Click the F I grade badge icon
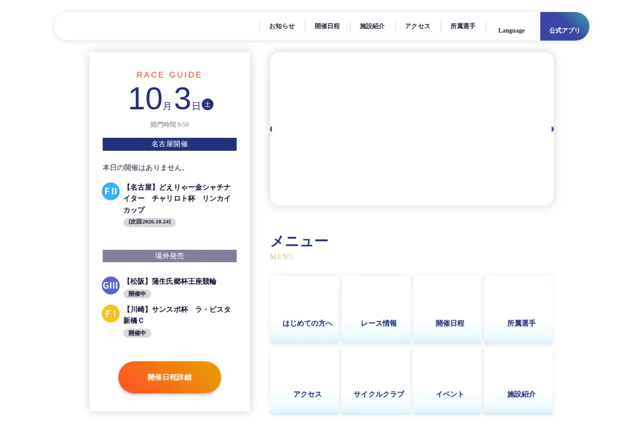 [111, 314]
